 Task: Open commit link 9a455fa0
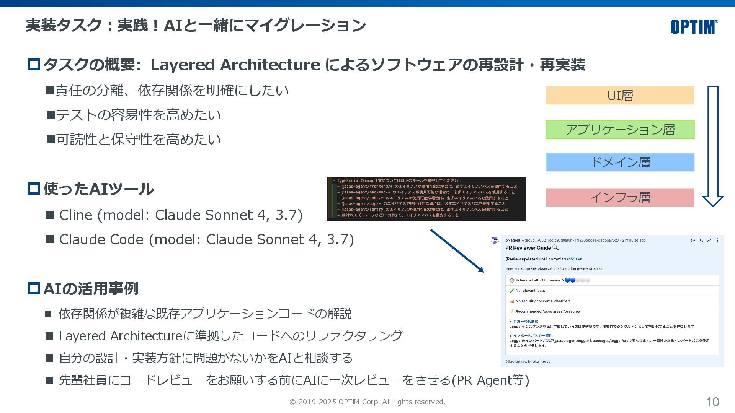tap(573, 259)
